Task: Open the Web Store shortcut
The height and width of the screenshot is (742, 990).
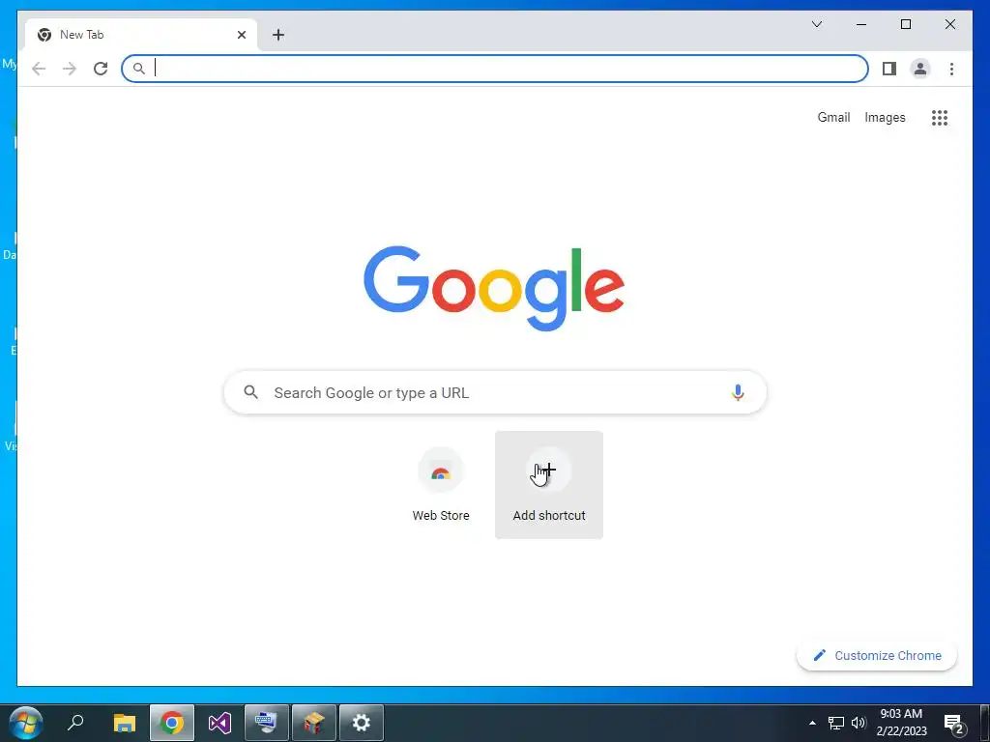Action: pyautogui.click(x=441, y=485)
